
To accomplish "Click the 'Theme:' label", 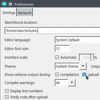I will pyautogui.click(x=10, y=66).
